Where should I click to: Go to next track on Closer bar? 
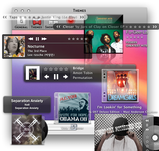click(x=155, y=27)
